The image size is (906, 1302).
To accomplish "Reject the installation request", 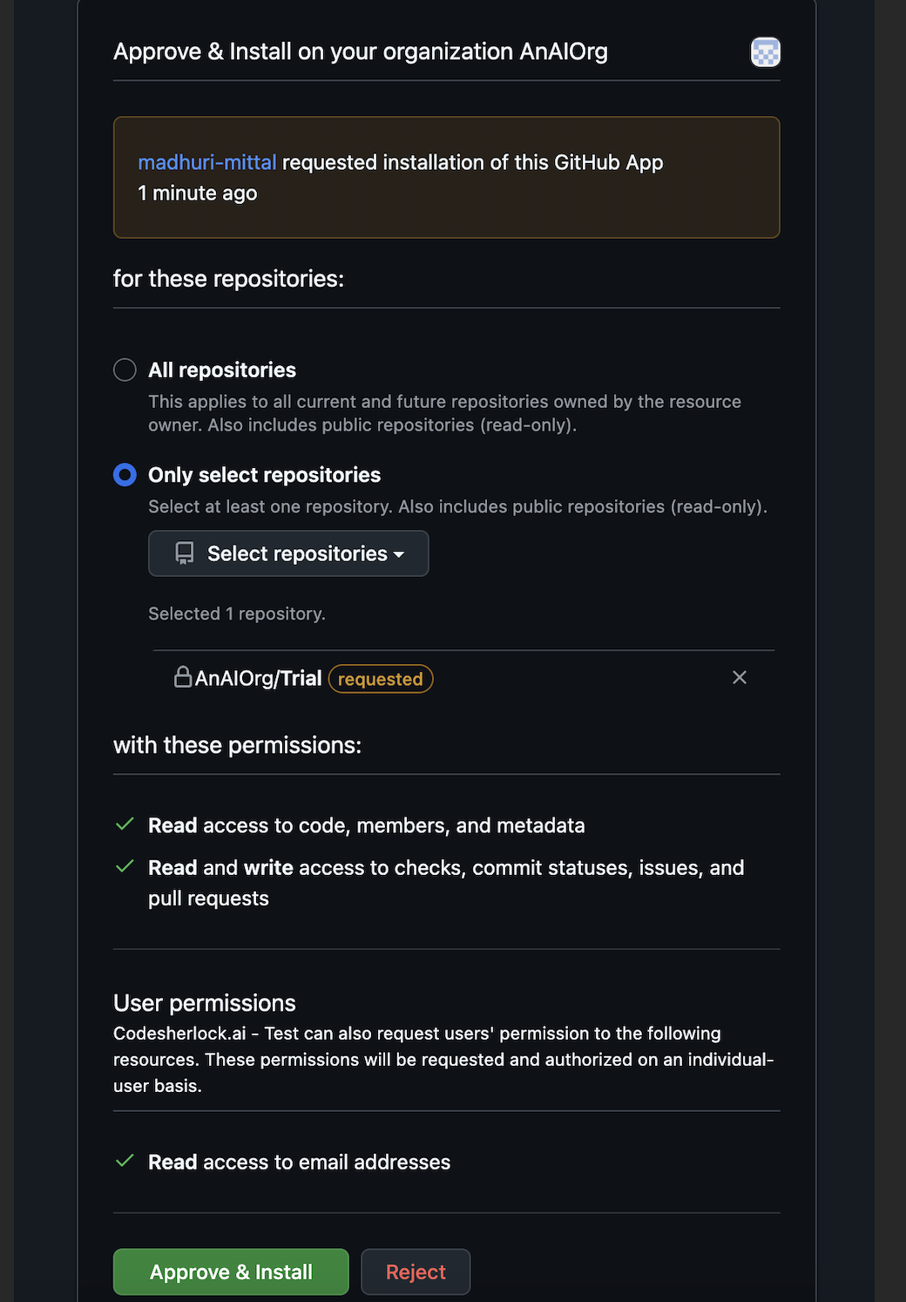I will (416, 1272).
